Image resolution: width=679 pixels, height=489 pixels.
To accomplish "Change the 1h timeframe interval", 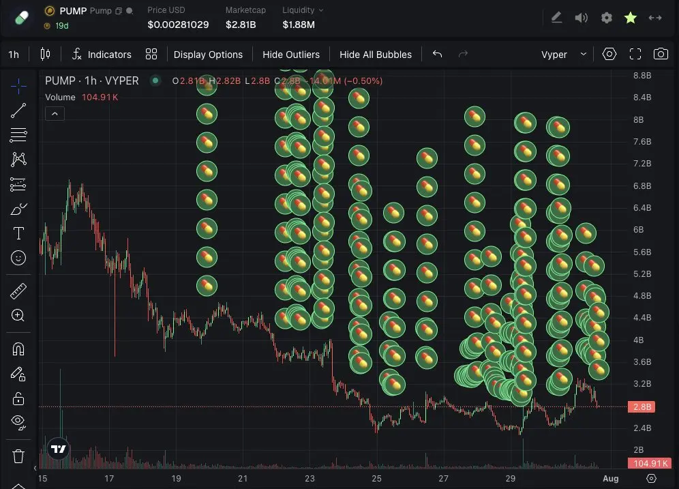I will (14, 55).
